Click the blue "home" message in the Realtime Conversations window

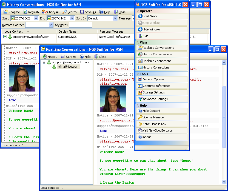(103, 131)
